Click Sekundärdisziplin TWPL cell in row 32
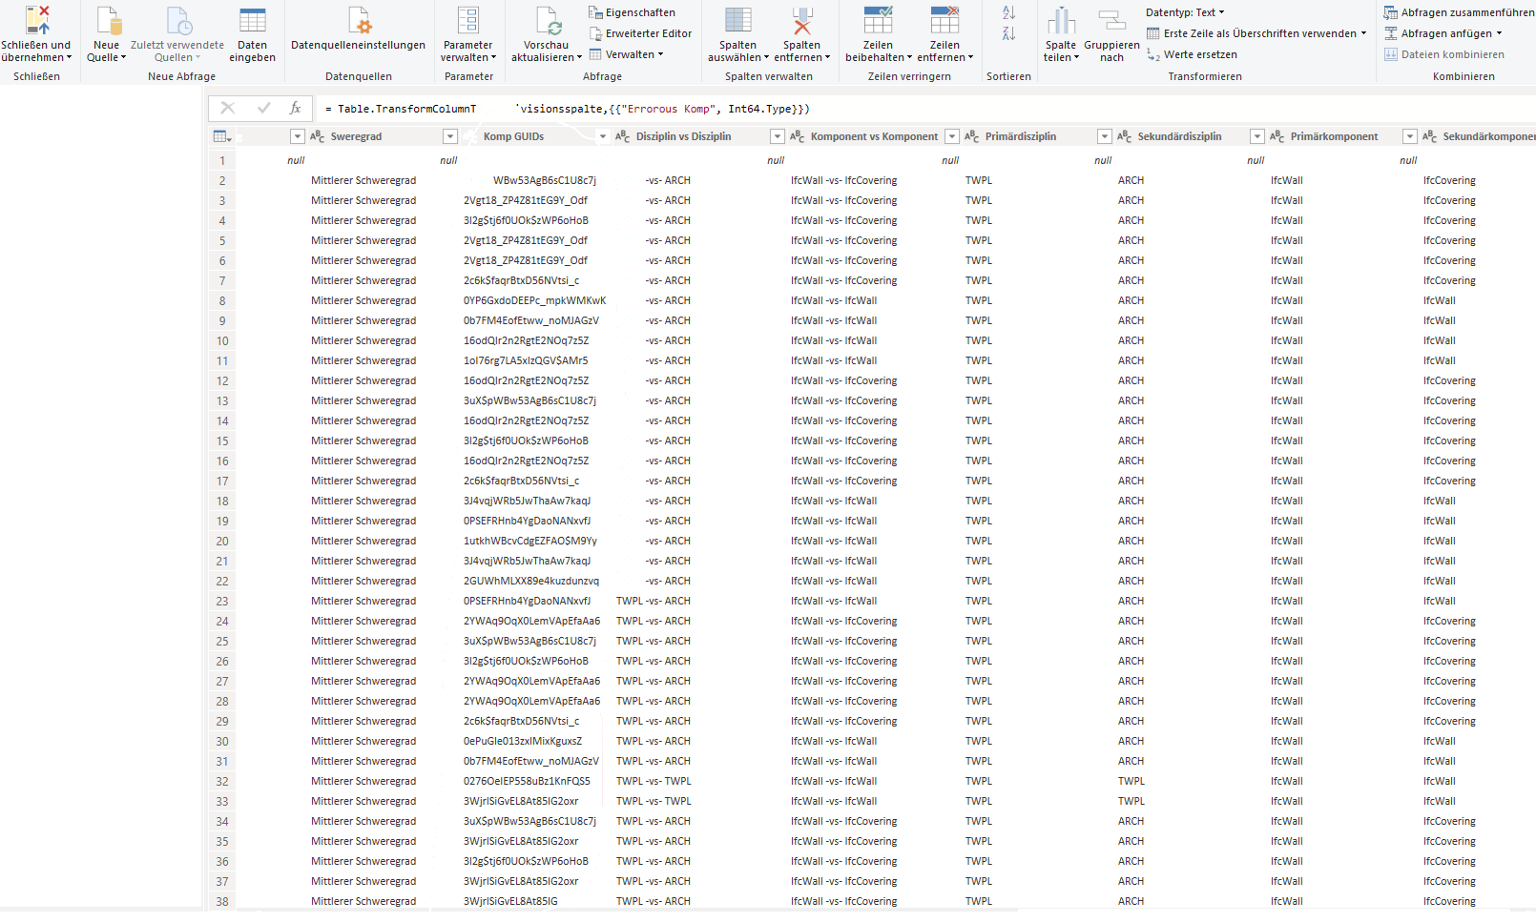 pyautogui.click(x=1131, y=781)
